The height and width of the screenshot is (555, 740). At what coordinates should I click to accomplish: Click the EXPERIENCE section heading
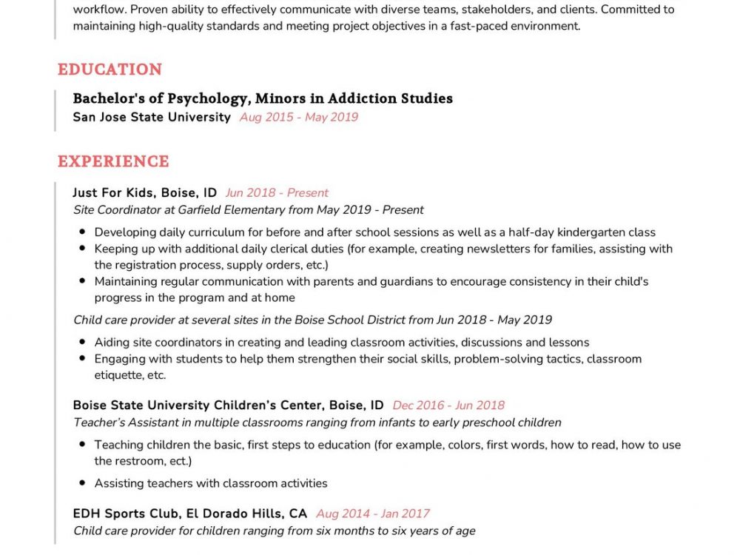113,161
